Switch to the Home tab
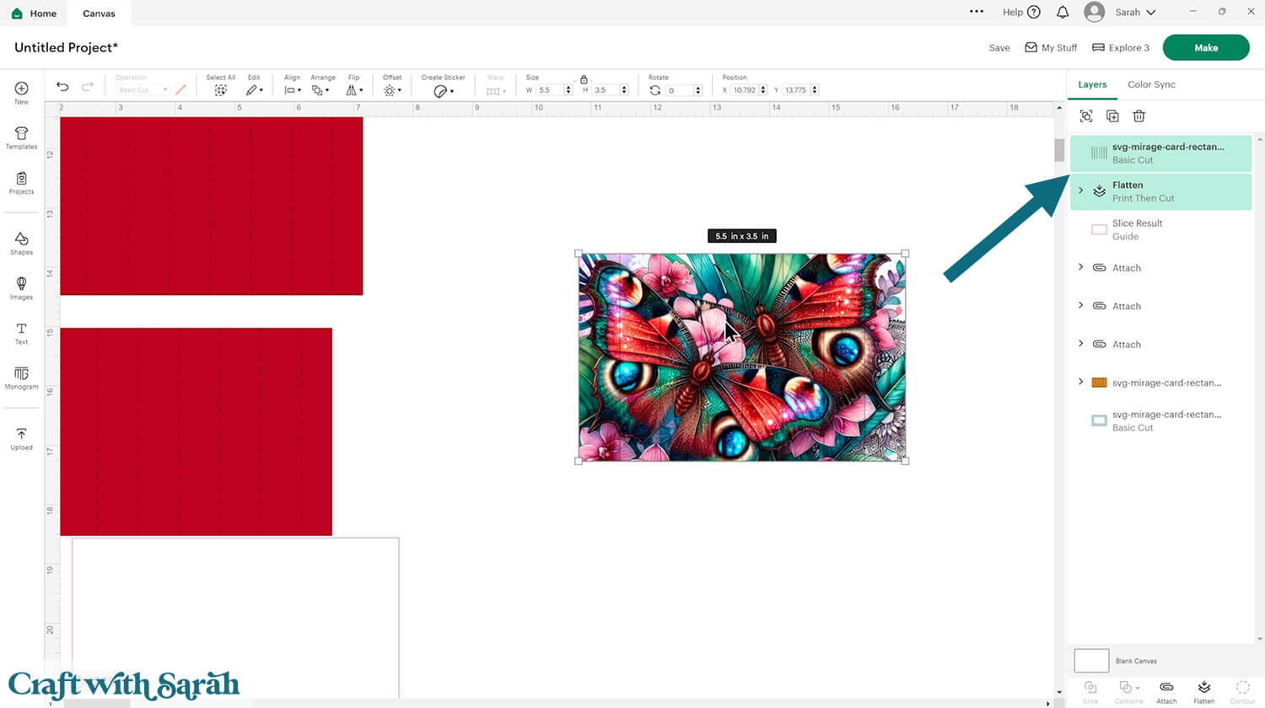The height and width of the screenshot is (708, 1265). pyautogui.click(x=34, y=13)
